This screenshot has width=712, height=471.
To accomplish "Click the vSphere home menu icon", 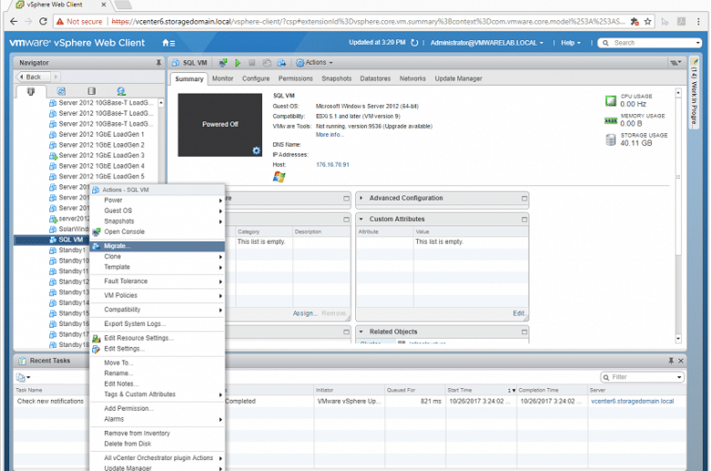I will [x=169, y=43].
